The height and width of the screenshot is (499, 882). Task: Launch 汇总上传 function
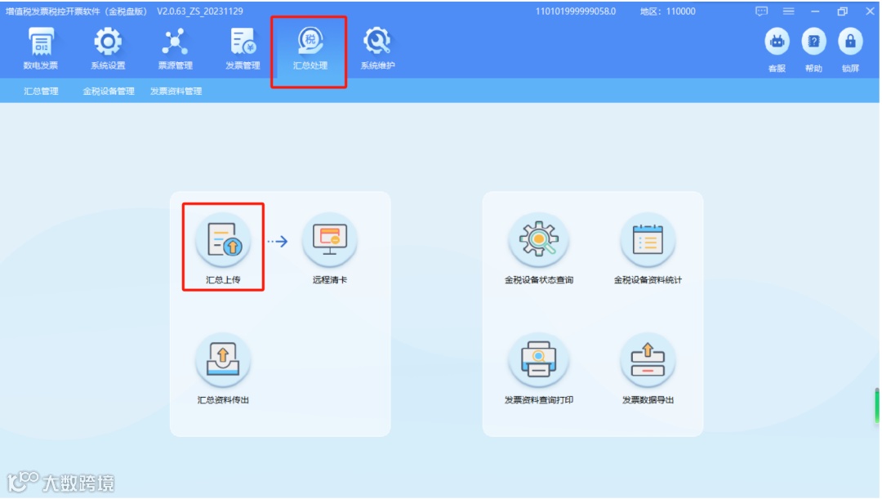point(223,247)
